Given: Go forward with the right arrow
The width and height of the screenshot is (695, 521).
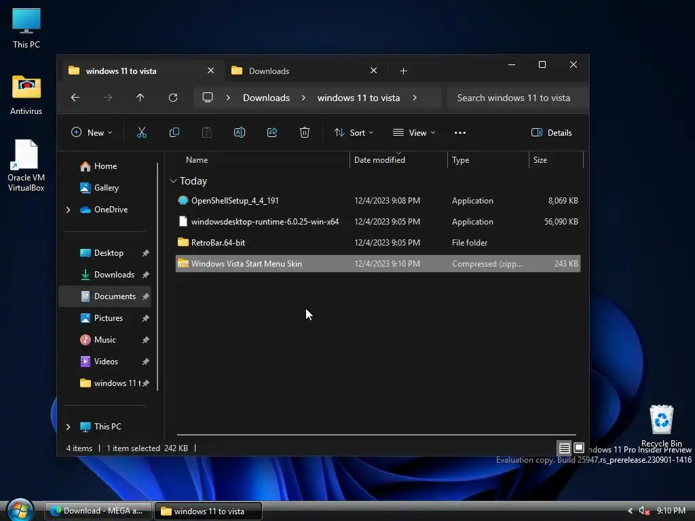Looking at the screenshot, I should [108, 98].
